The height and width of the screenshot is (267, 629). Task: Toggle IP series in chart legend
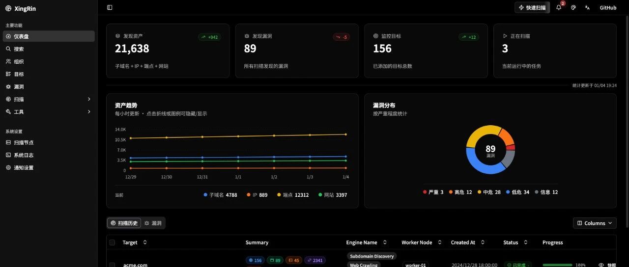pyautogui.click(x=257, y=195)
